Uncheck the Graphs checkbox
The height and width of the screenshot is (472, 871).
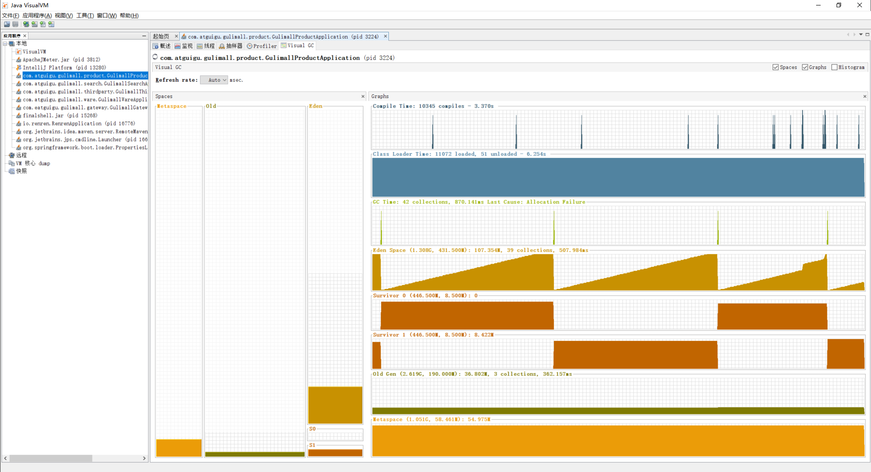[805, 67]
